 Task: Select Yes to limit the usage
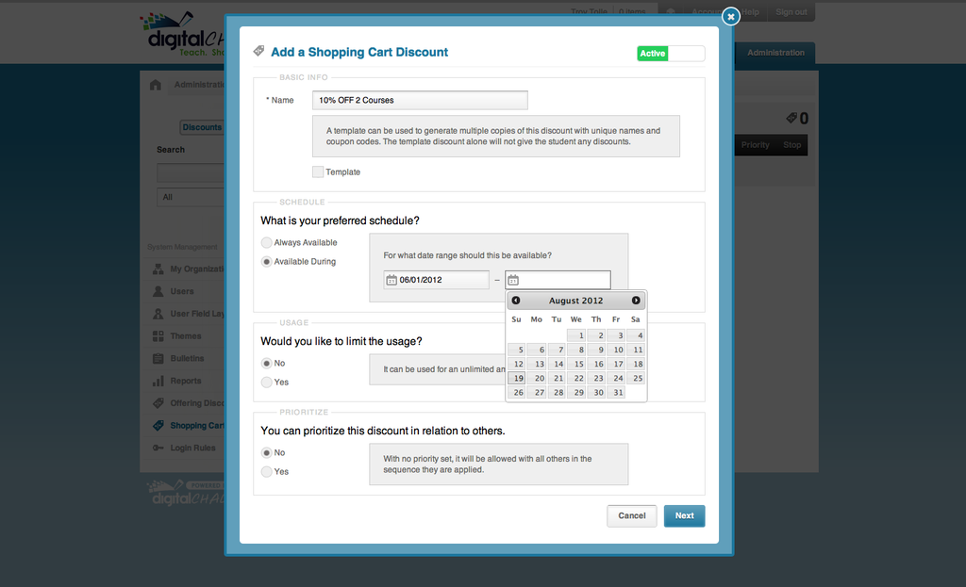[267, 383]
